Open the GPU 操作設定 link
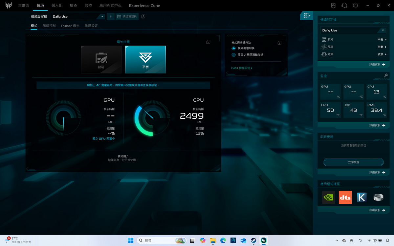 click(x=242, y=68)
